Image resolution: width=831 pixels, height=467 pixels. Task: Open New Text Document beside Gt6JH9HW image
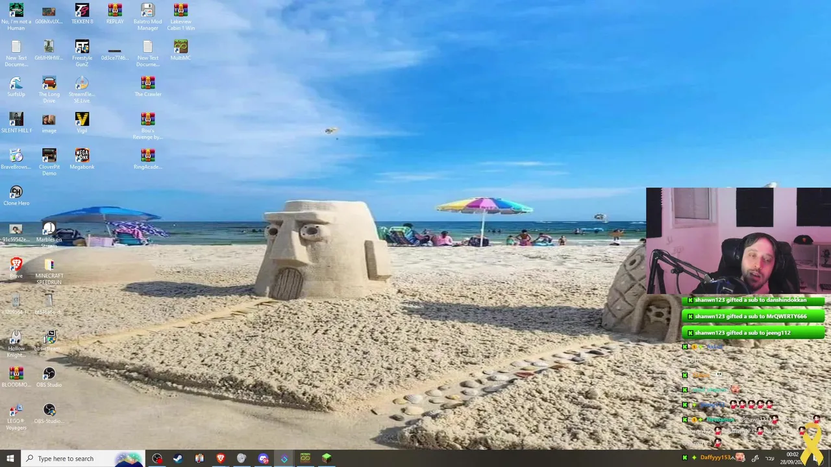point(16,53)
